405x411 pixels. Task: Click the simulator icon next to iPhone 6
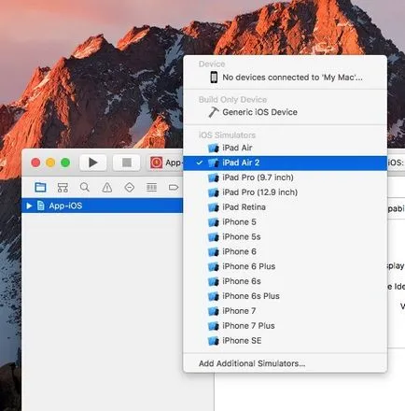[214, 251]
